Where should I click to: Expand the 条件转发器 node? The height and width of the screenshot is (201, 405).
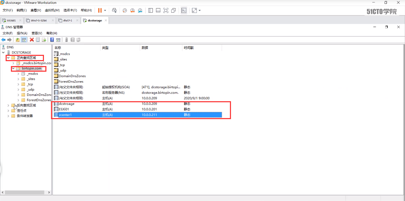pos(8,116)
